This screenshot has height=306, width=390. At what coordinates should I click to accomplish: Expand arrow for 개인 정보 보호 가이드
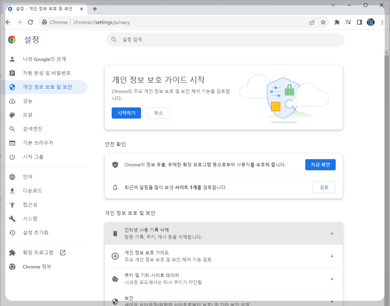(332, 256)
